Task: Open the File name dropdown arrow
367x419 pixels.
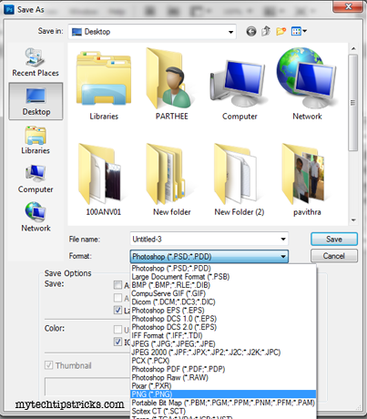Action: point(283,240)
